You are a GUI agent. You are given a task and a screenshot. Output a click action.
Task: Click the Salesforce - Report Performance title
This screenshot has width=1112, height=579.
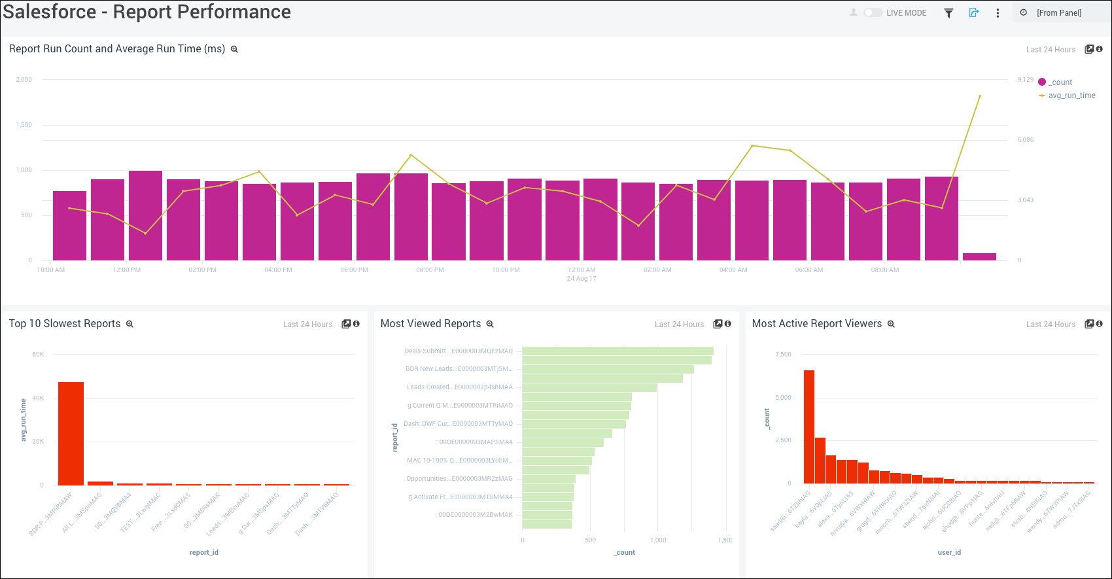[147, 12]
